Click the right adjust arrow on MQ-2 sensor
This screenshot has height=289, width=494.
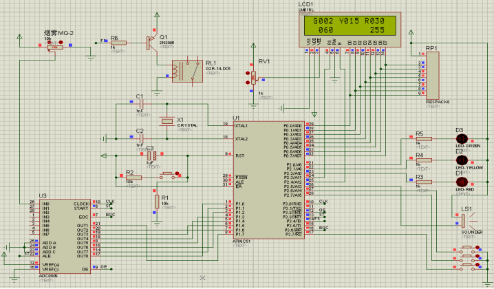(x=61, y=42)
